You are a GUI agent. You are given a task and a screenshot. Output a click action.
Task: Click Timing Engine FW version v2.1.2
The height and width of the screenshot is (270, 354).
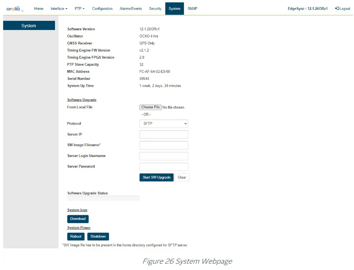point(144,50)
